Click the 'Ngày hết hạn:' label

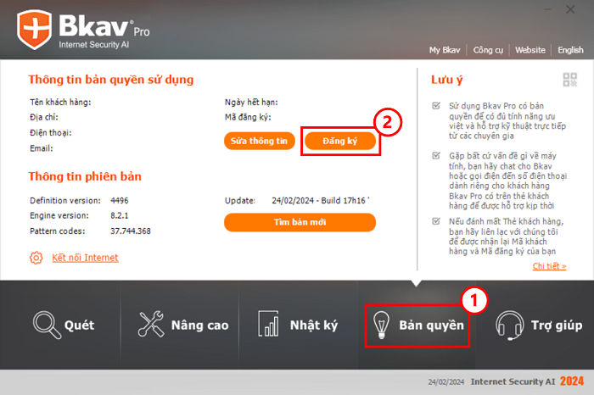coord(251,103)
